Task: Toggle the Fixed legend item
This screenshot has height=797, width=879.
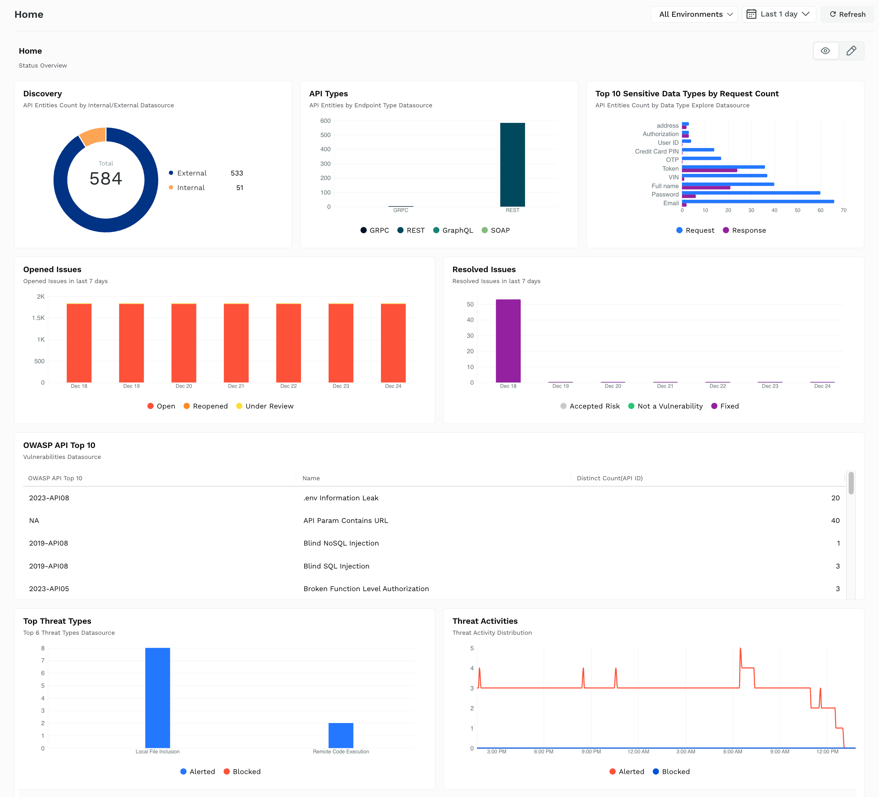Action: point(725,406)
